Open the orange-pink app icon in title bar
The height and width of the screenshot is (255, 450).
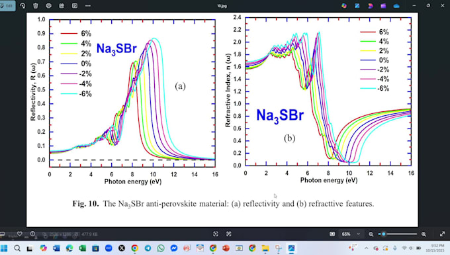(370, 6)
